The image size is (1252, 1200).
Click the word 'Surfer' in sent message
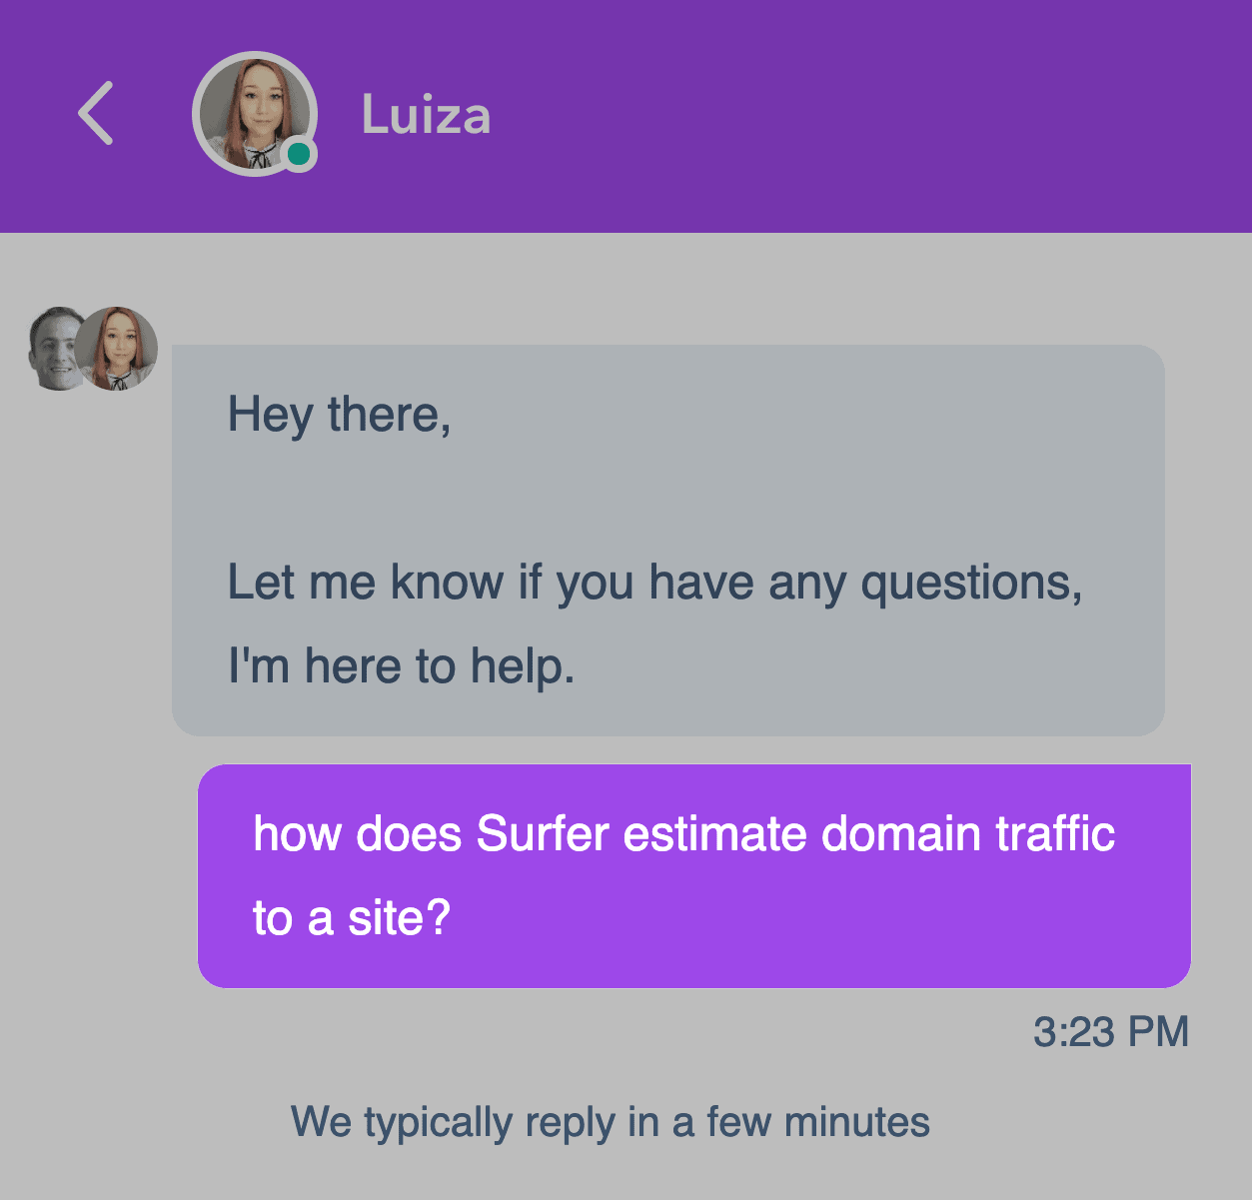click(x=543, y=833)
